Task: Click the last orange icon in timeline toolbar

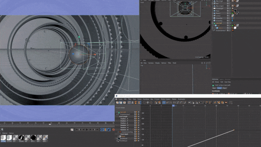Action: [x=226, y=102]
